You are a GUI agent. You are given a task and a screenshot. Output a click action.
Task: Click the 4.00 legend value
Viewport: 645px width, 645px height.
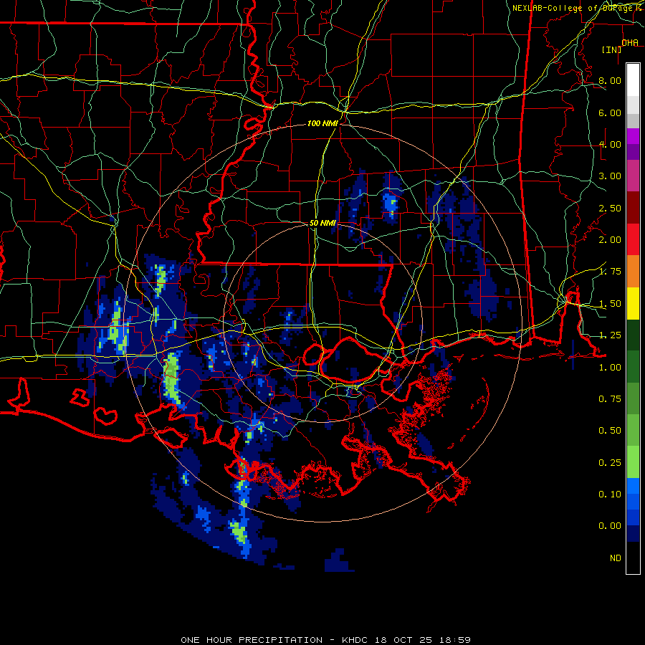tap(610, 144)
